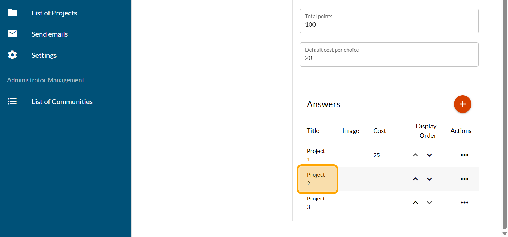This screenshot has width=508, height=237.
Task: Move Project 2 up in display order
Action: [415, 179]
